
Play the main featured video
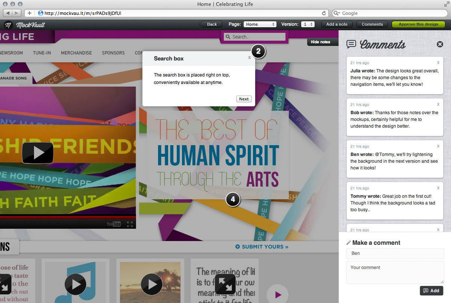pyautogui.click(x=38, y=153)
